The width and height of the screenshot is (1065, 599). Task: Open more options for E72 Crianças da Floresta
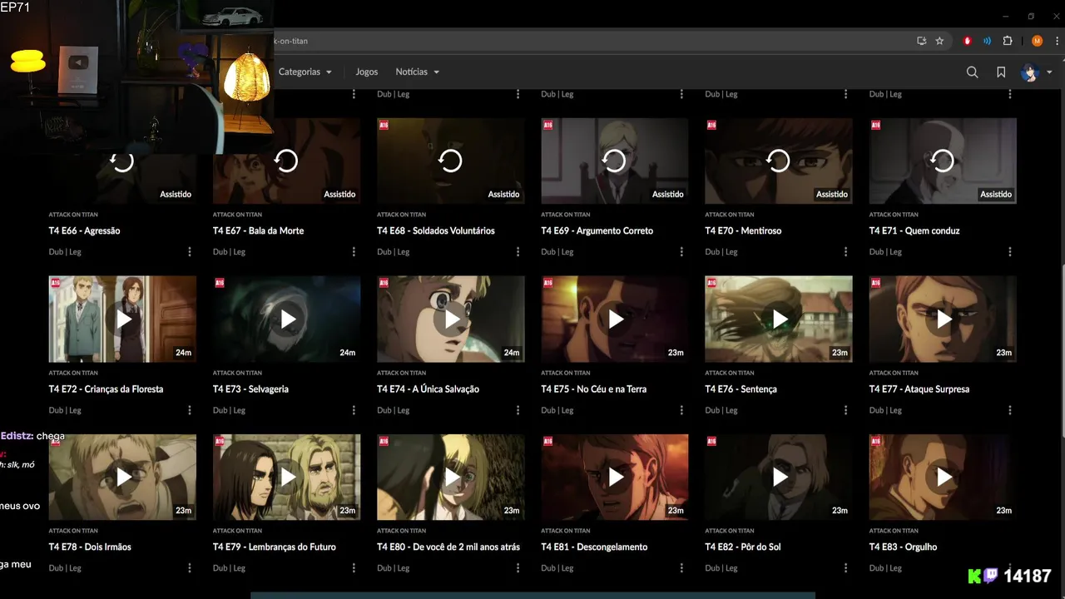coord(190,410)
